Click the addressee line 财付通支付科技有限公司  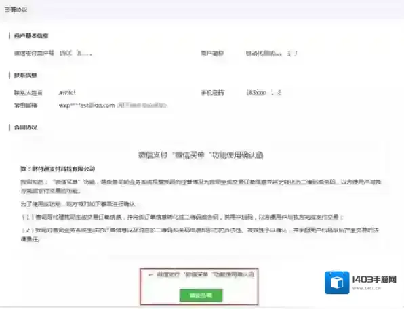tap(58, 169)
